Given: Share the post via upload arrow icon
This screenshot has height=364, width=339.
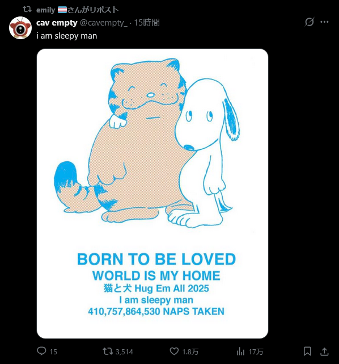Looking at the screenshot, I should click(324, 352).
